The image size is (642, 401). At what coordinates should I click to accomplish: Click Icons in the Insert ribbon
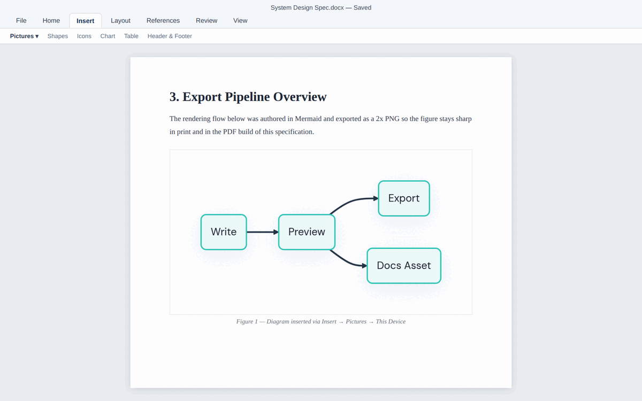coord(84,36)
